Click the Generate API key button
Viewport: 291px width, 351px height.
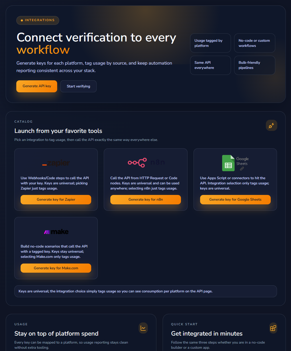[37, 86]
